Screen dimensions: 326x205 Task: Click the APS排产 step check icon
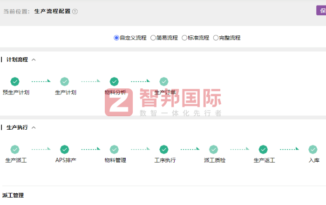[65, 149]
